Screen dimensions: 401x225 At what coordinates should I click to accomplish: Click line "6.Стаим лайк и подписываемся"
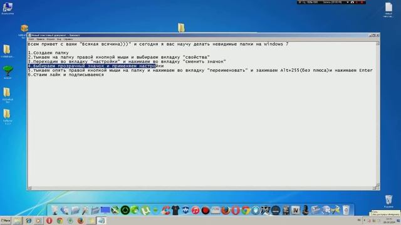coord(66,74)
